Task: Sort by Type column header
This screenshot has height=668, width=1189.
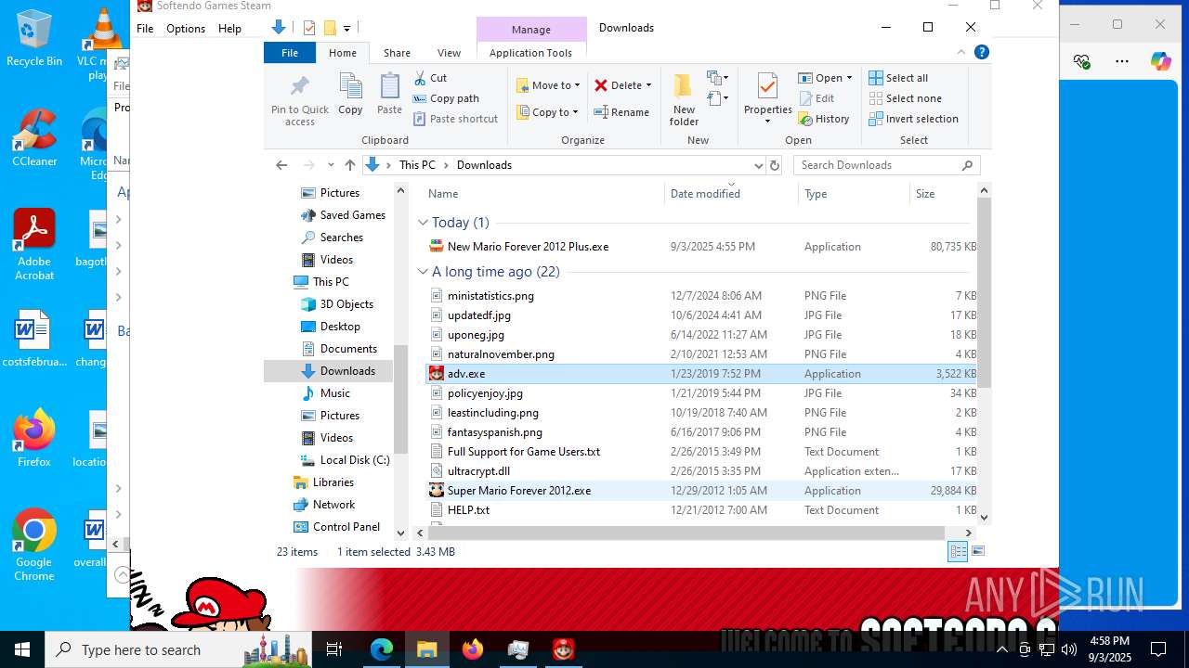Action: (854, 194)
